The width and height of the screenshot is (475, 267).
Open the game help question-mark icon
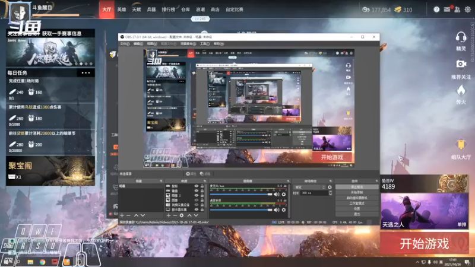(436, 9)
